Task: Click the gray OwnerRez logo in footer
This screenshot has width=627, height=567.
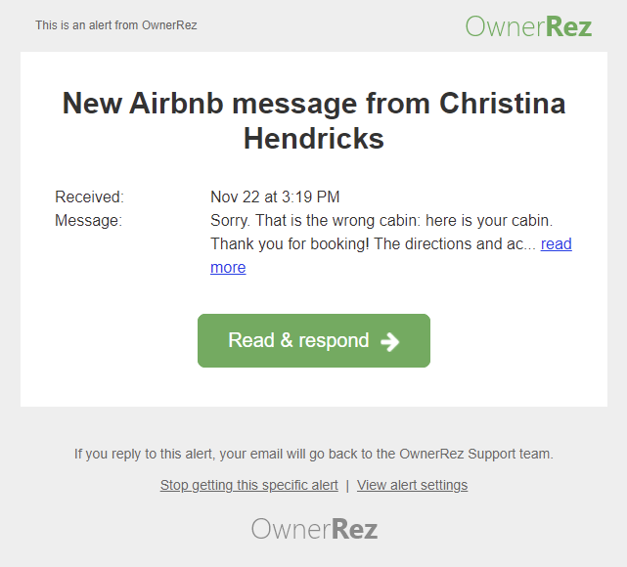Action: tap(314, 529)
